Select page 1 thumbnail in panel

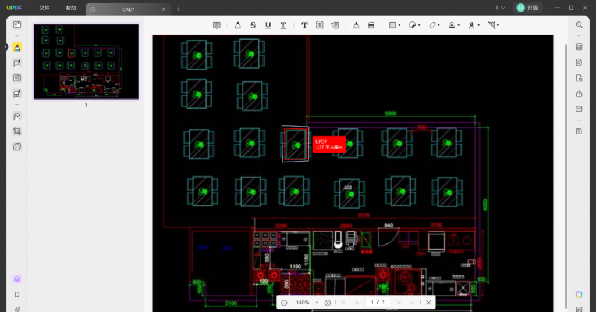click(86, 62)
